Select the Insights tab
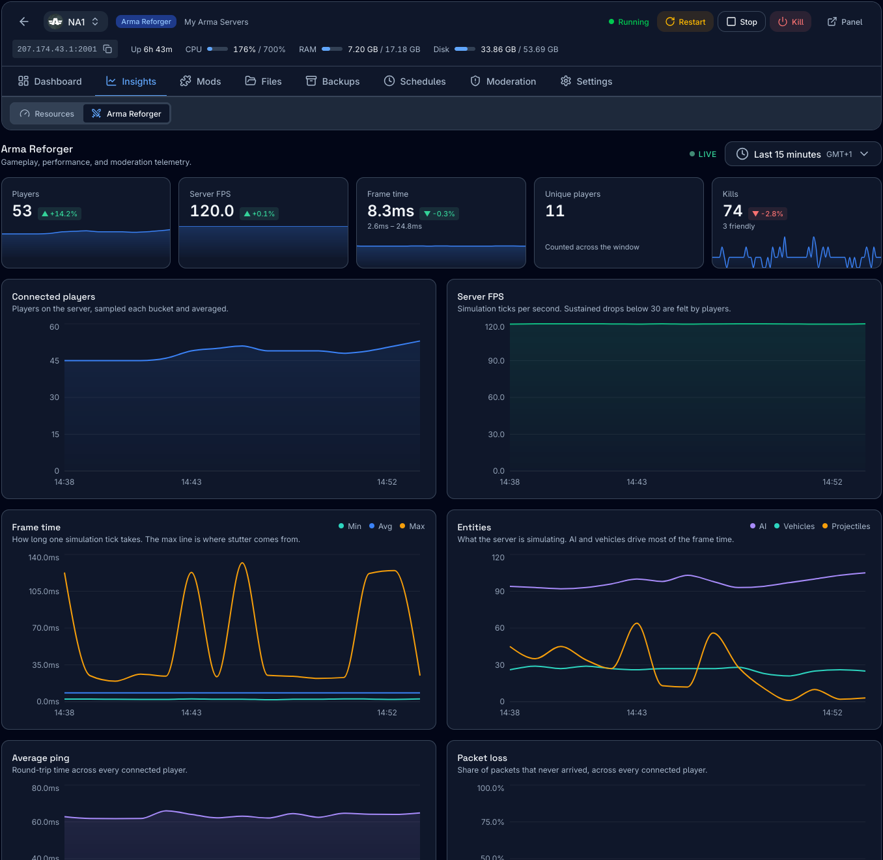The width and height of the screenshot is (883, 860). 131,81
